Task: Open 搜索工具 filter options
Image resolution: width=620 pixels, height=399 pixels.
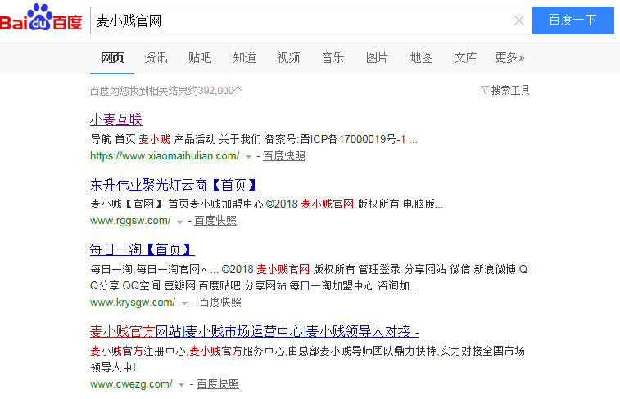Action: pyautogui.click(x=505, y=91)
